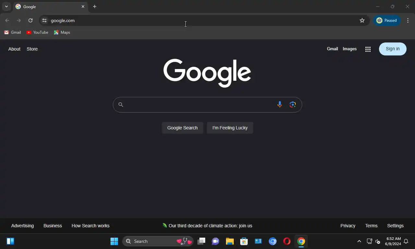The height and width of the screenshot is (249, 415).
Task: Go back to the previous page
Action: 7,20
